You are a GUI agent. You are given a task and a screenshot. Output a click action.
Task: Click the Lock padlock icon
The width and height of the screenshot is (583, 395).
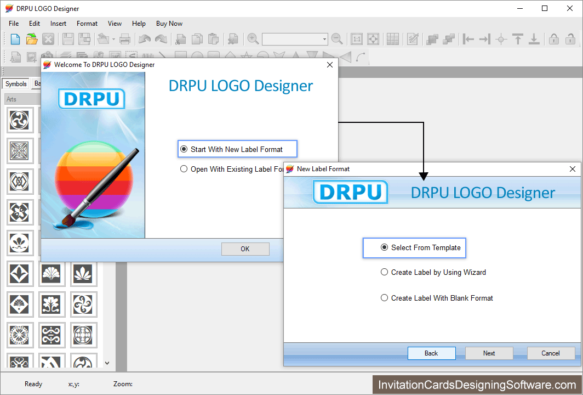[x=553, y=39]
